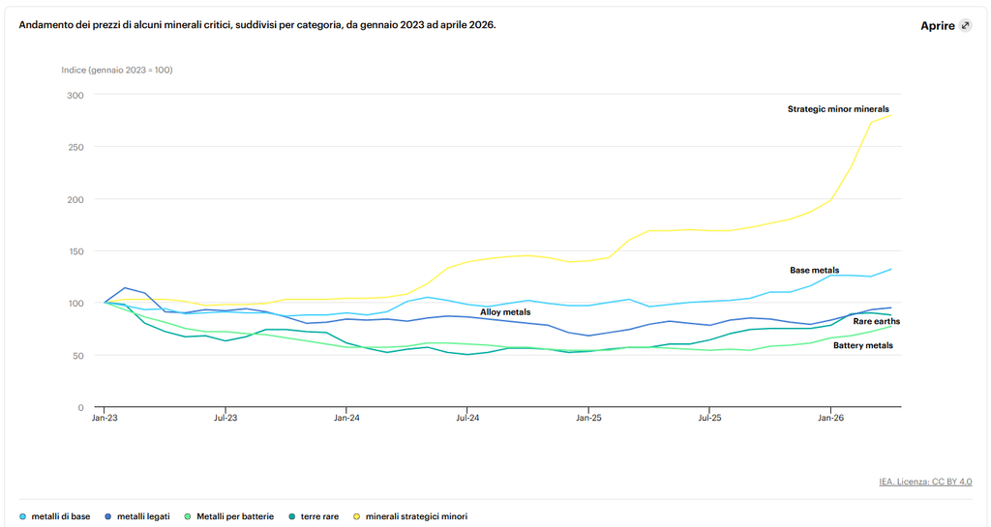Click the light blue metalli di base swatch
The width and height of the screenshot is (991, 527).
click(23, 516)
